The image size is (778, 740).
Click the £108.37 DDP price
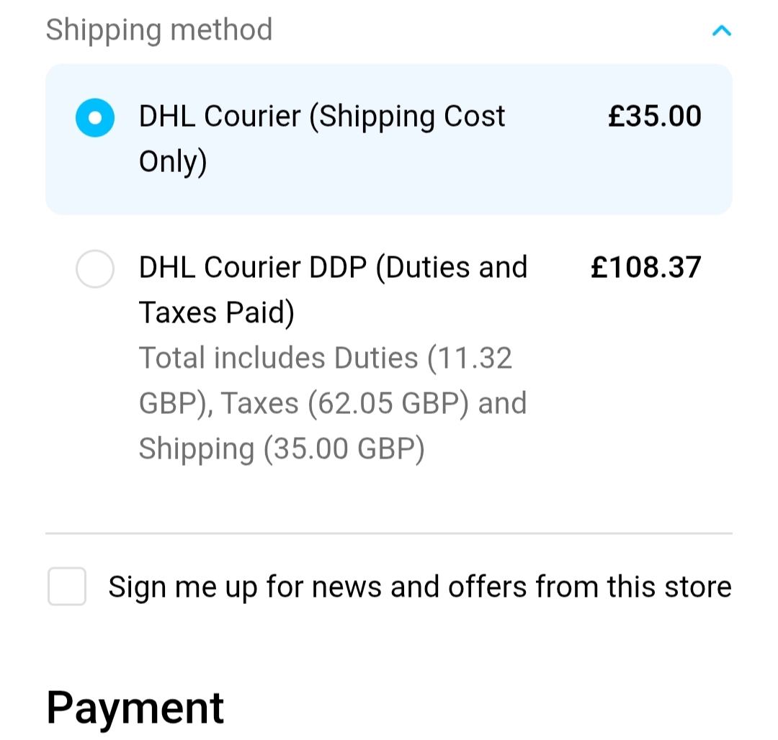click(x=645, y=268)
